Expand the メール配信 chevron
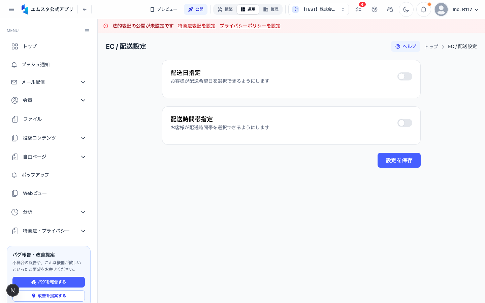The image size is (485, 303). point(83,82)
